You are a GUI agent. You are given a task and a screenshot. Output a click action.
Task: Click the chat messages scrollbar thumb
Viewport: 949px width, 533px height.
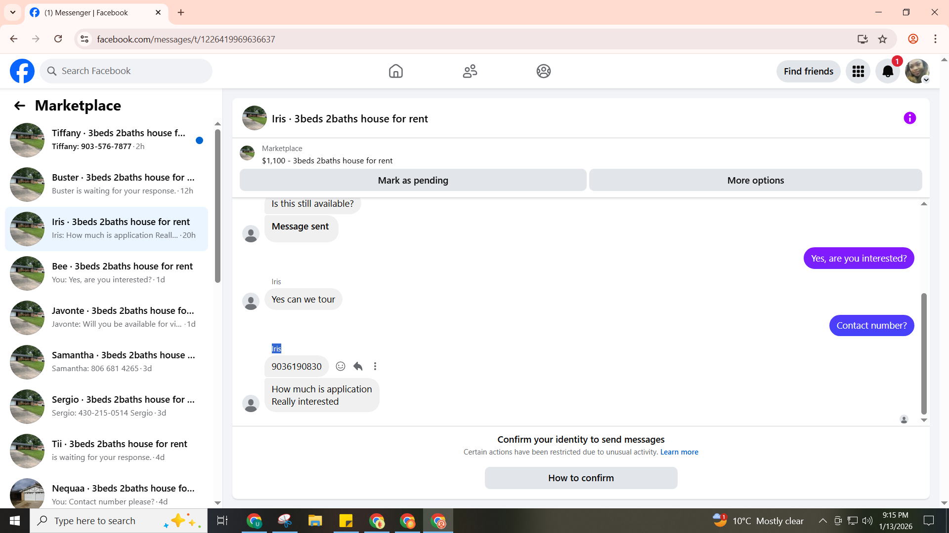coord(923,353)
